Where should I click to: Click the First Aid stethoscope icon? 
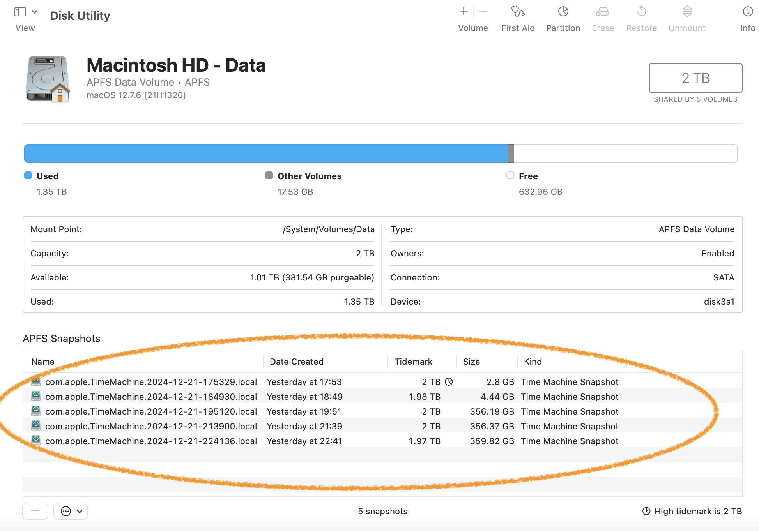[518, 12]
